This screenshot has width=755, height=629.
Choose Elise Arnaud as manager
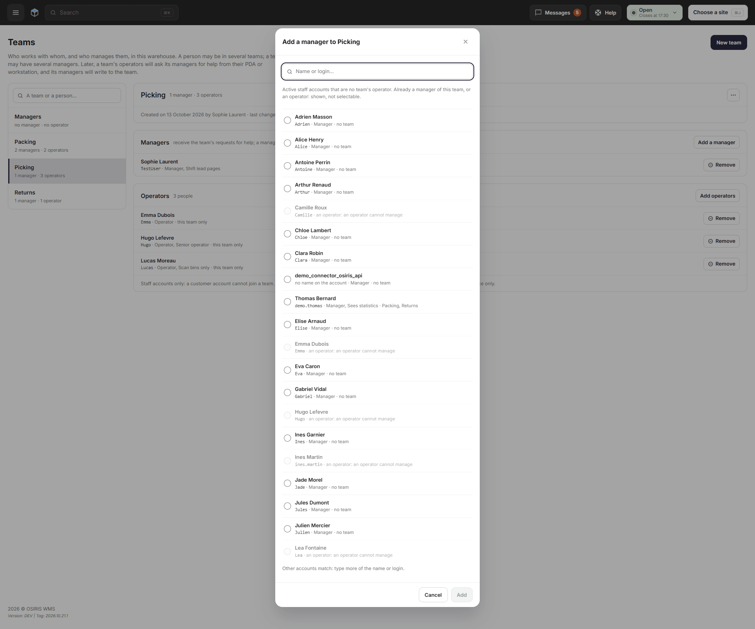[287, 325]
